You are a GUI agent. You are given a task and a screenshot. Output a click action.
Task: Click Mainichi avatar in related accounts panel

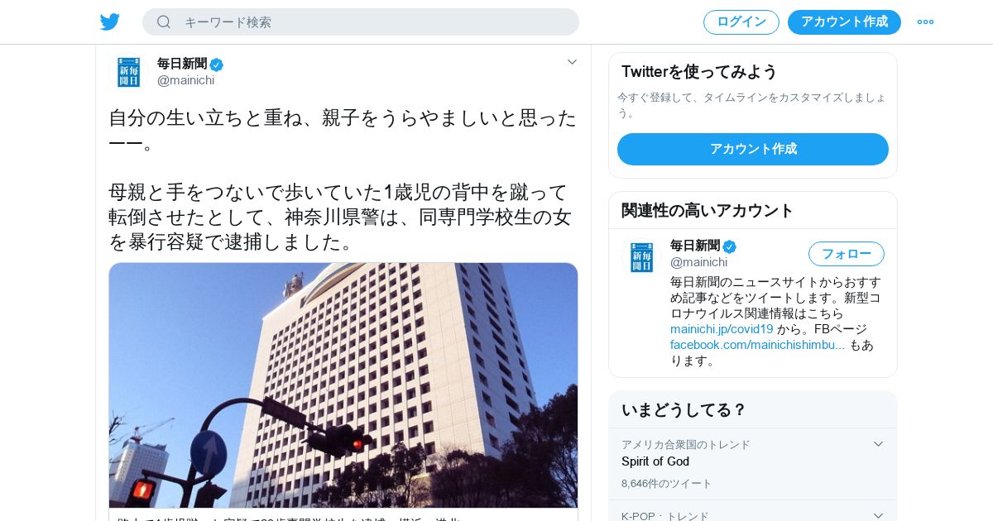(641, 257)
